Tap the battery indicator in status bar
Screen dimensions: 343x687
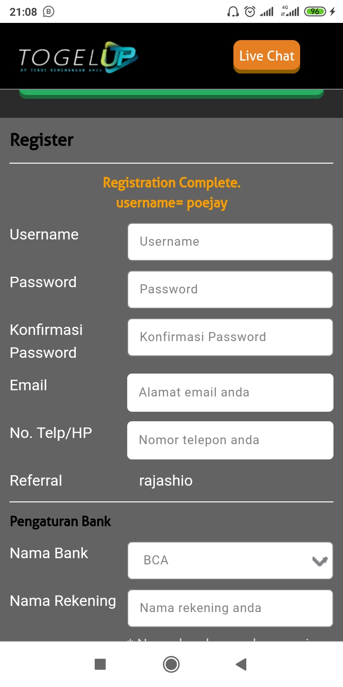click(315, 12)
